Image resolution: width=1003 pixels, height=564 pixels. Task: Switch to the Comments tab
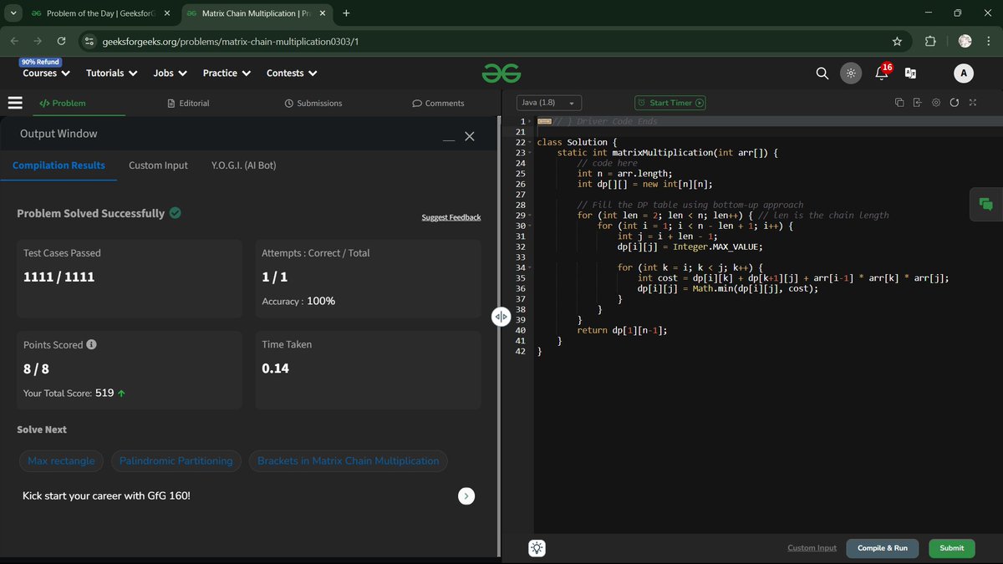coord(438,104)
